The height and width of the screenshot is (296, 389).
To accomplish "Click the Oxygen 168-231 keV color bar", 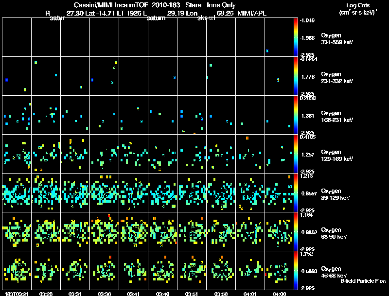I will [296, 115].
